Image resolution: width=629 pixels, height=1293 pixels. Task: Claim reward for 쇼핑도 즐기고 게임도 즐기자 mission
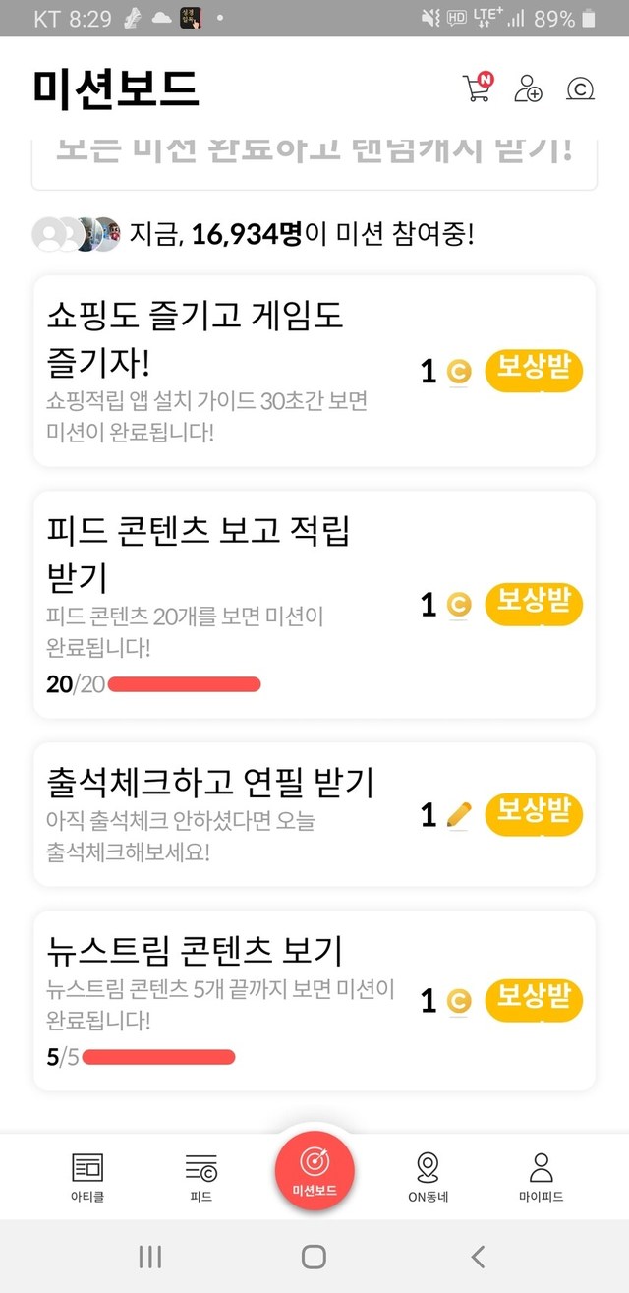pyautogui.click(x=534, y=372)
